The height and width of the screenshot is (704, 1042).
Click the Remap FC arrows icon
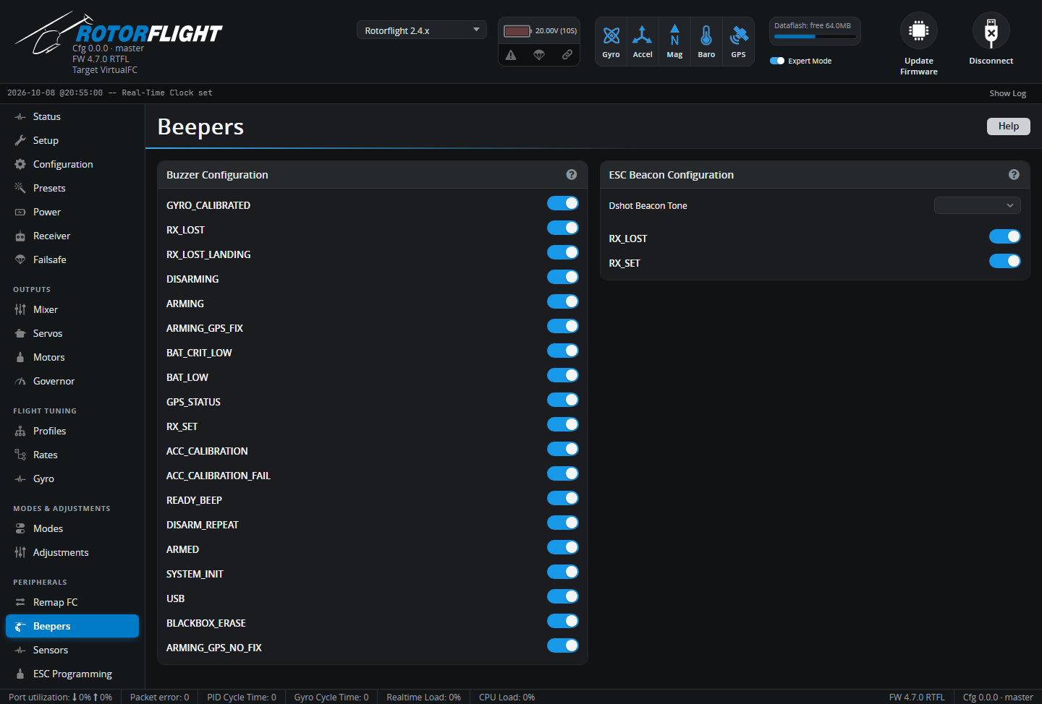pyautogui.click(x=20, y=602)
